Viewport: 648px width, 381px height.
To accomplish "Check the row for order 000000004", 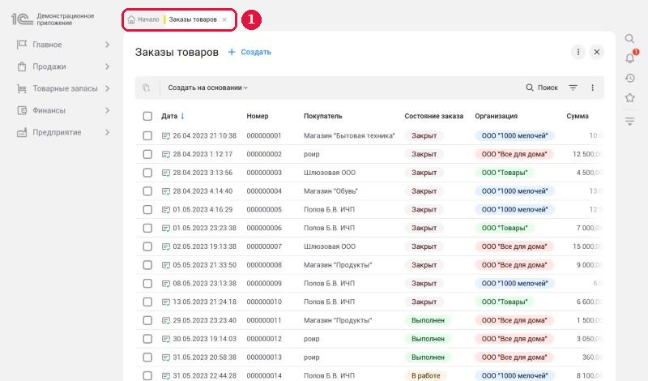I will [147, 191].
